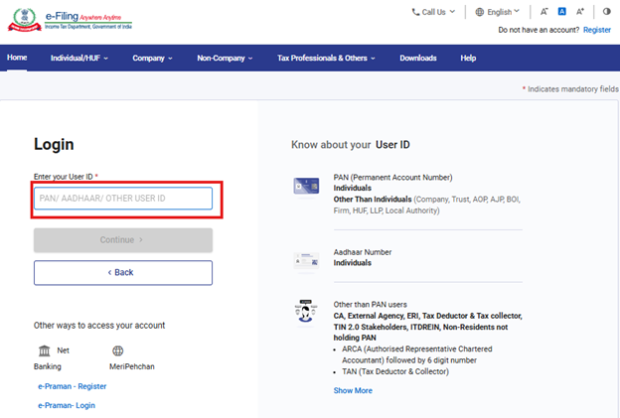Click the Show More link
620x418 pixels.
pos(353,390)
